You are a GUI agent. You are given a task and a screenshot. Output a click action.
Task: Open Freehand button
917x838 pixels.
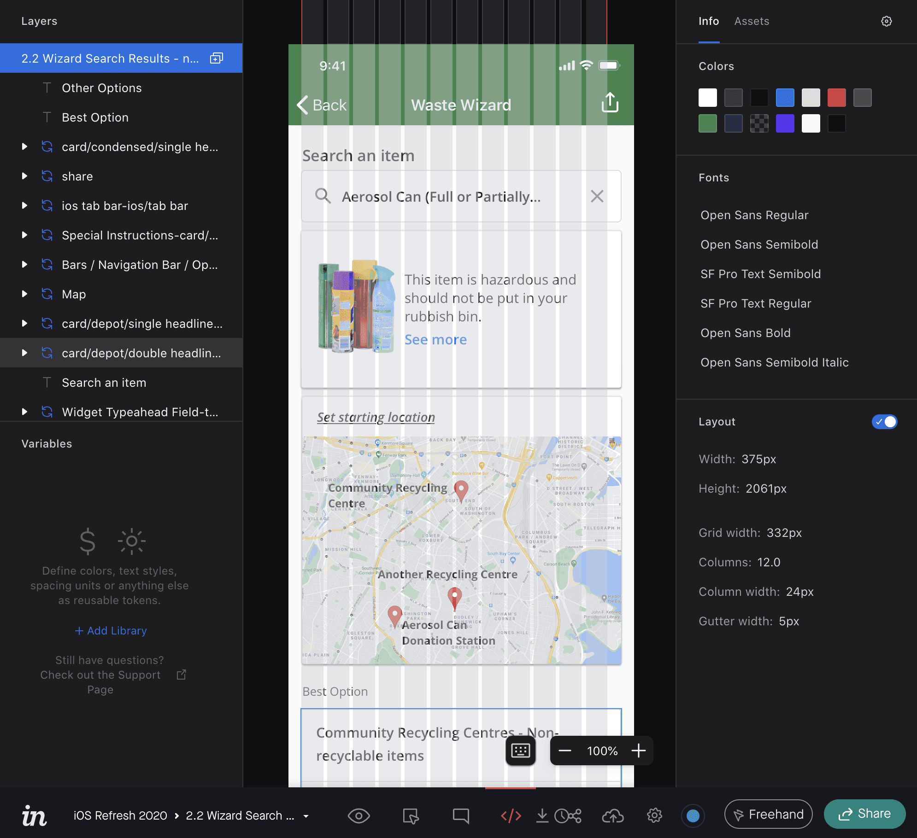(768, 814)
